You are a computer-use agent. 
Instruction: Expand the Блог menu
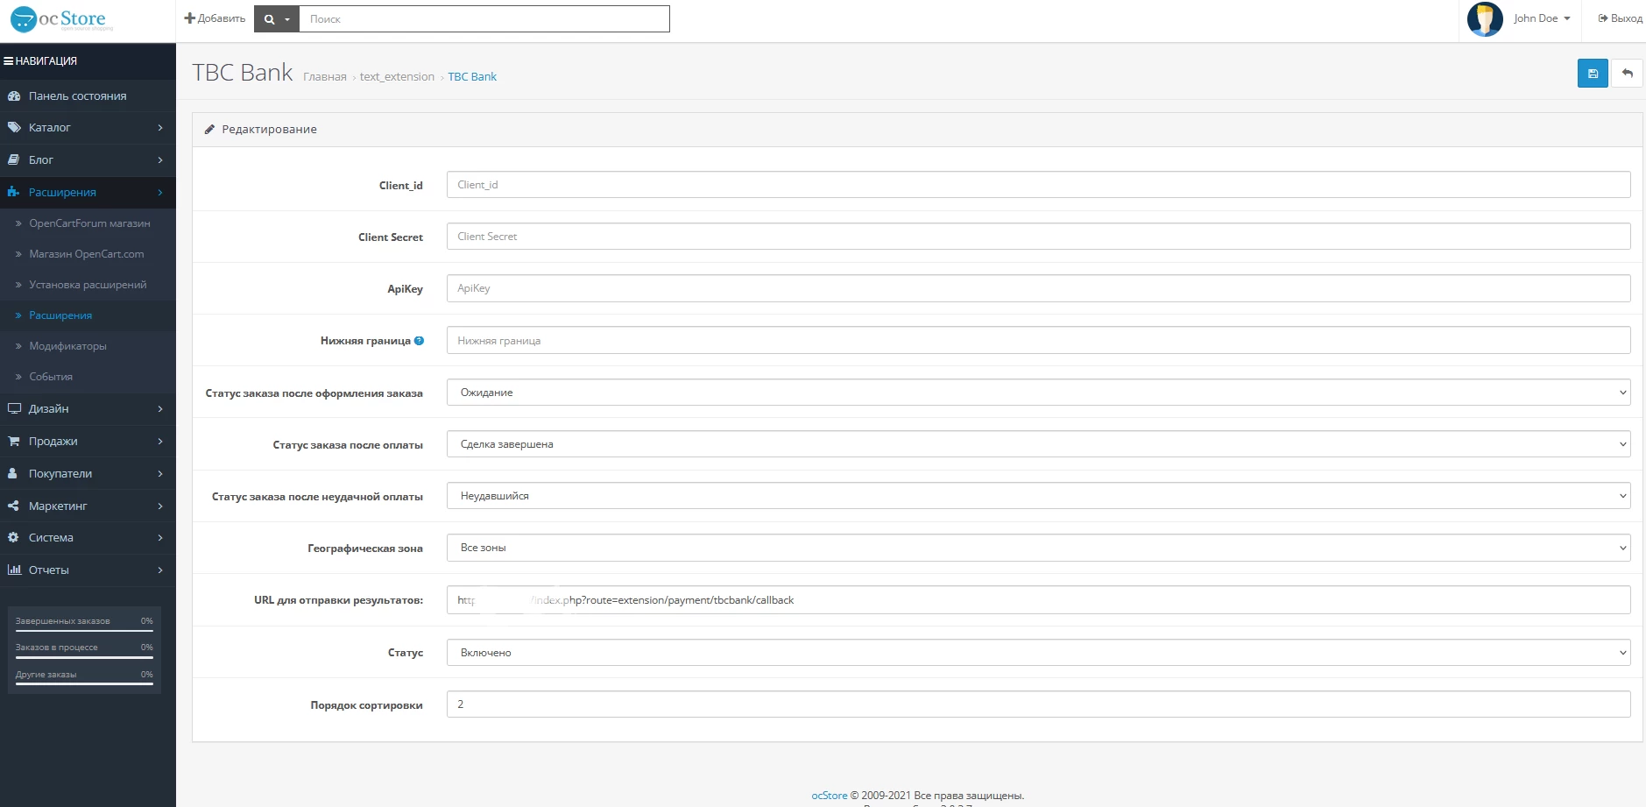coord(88,160)
